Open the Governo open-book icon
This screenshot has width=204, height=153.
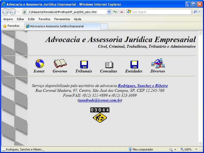pos(60,64)
